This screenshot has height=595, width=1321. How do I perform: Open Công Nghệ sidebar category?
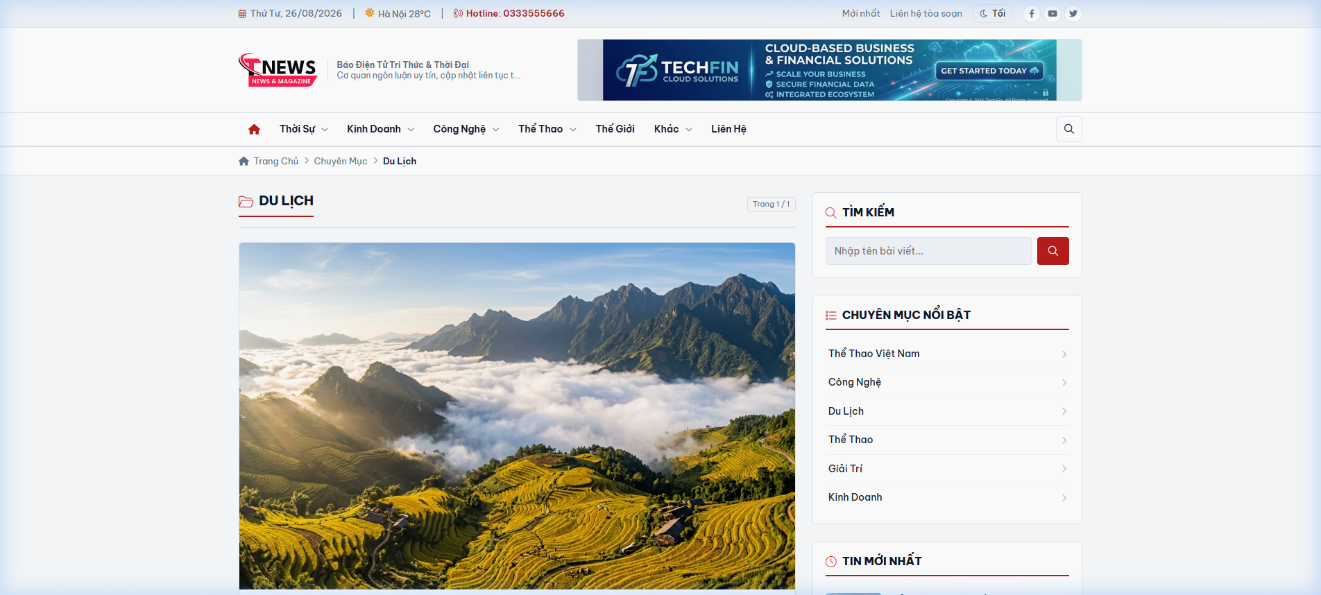947,382
